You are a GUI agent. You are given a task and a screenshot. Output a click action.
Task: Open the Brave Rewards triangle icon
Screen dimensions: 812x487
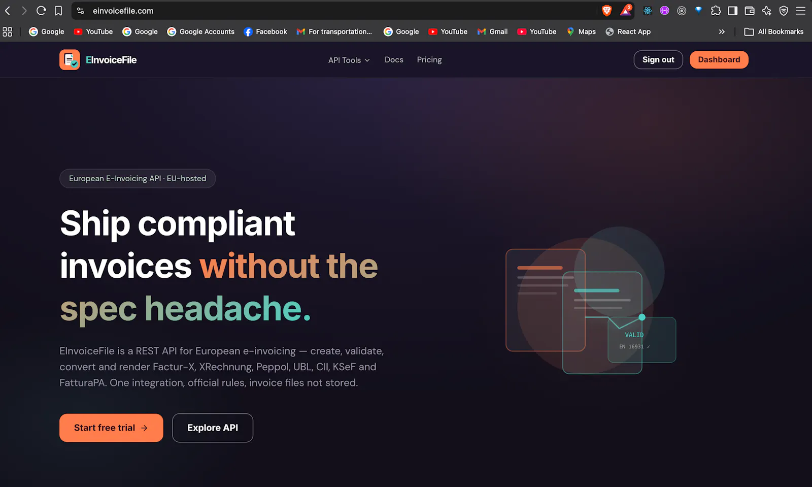pyautogui.click(x=626, y=11)
